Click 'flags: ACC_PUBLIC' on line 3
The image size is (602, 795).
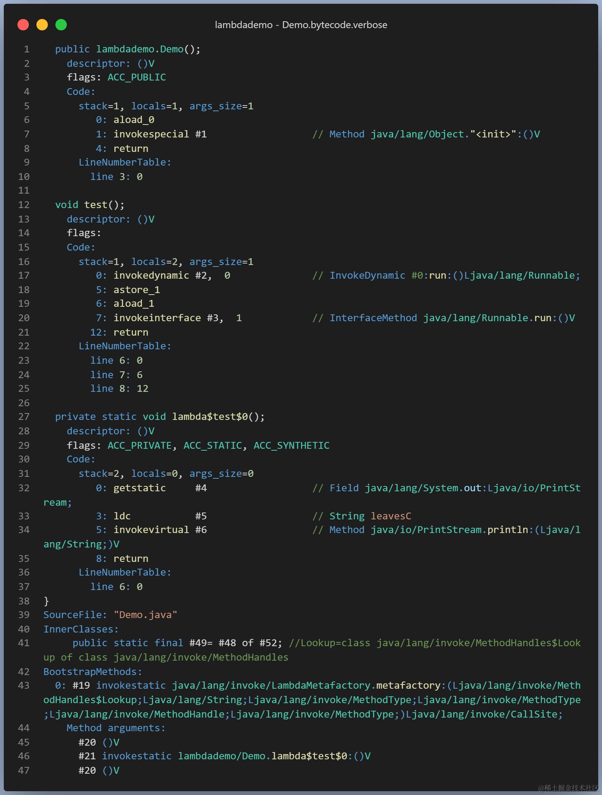[x=117, y=77]
